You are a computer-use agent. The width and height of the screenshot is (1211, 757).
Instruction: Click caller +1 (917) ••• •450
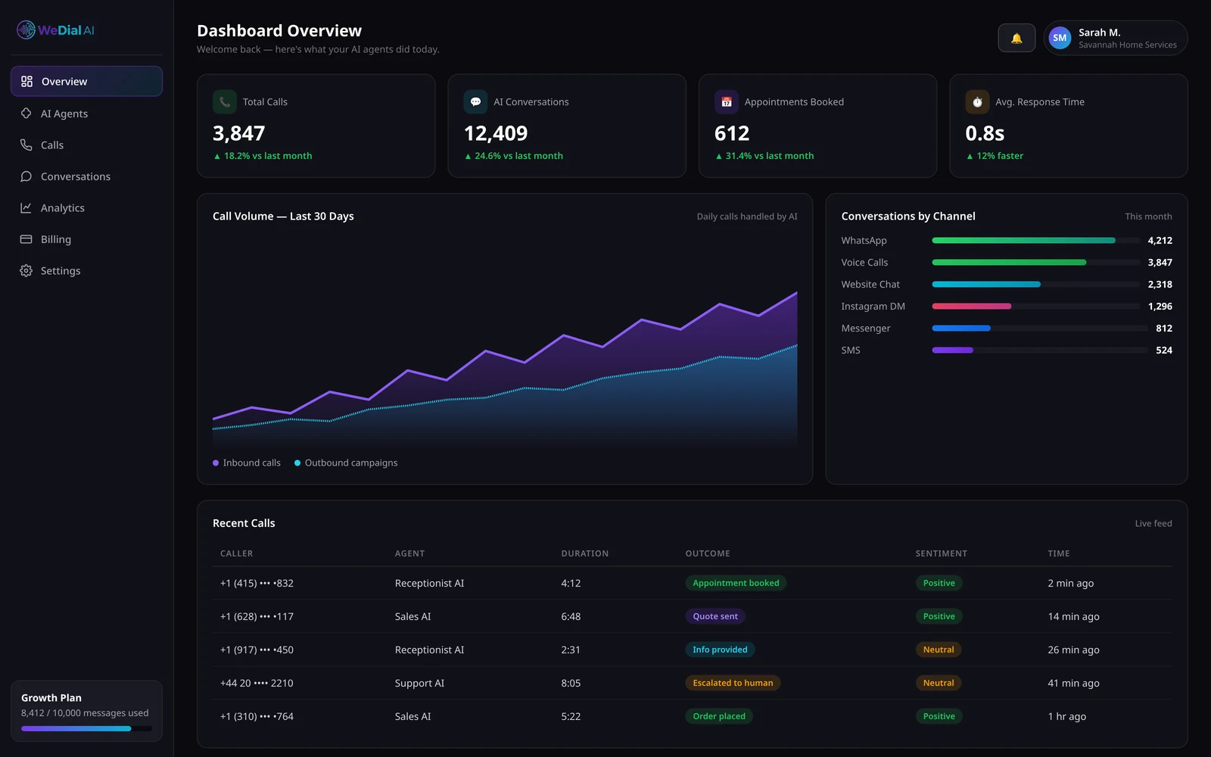tap(257, 650)
